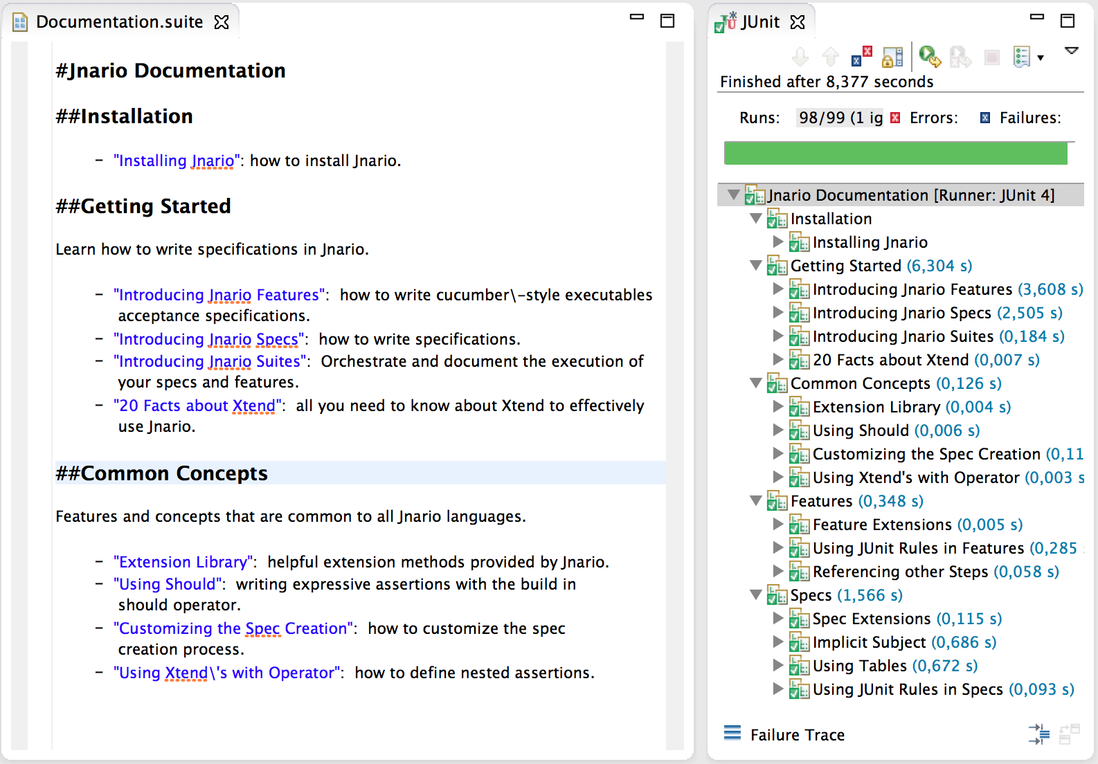1098x764 pixels.
Task: Click the Runs count field 98/99
Action: [840, 118]
